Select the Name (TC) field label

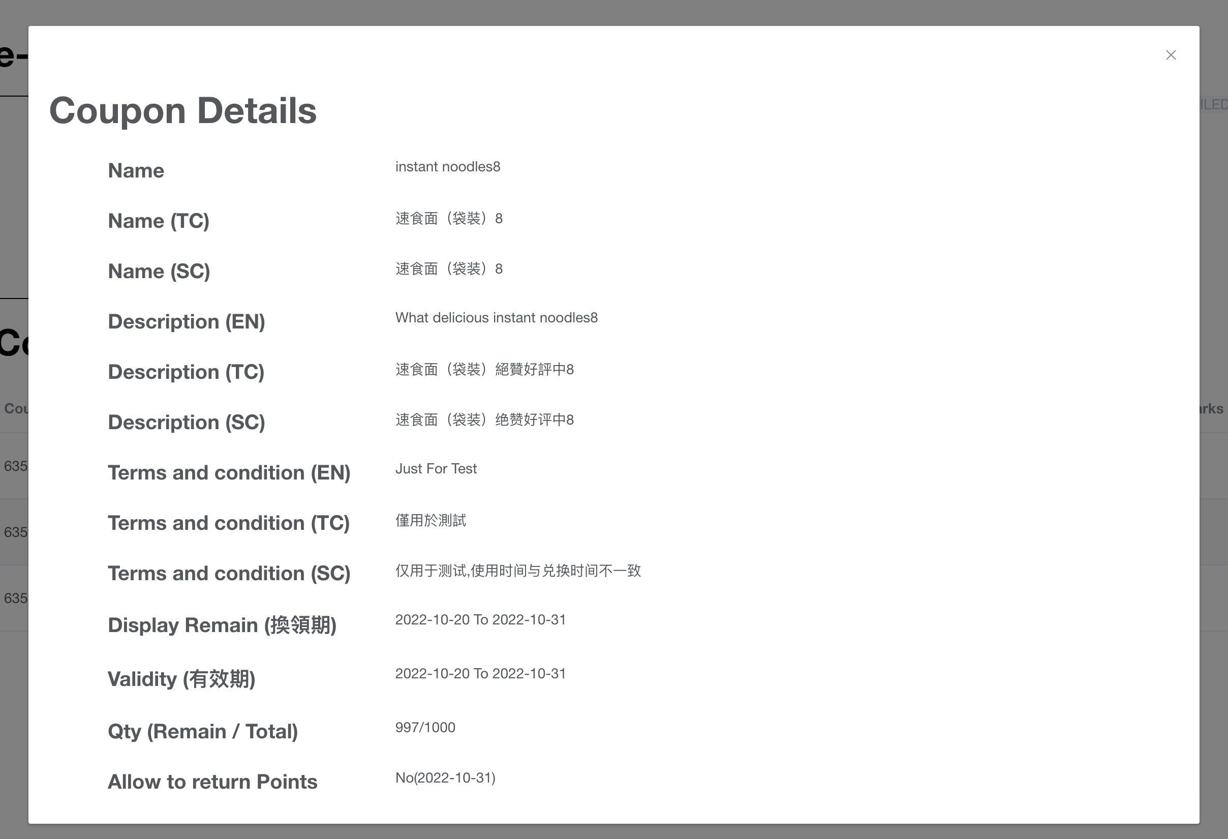(159, 221)
